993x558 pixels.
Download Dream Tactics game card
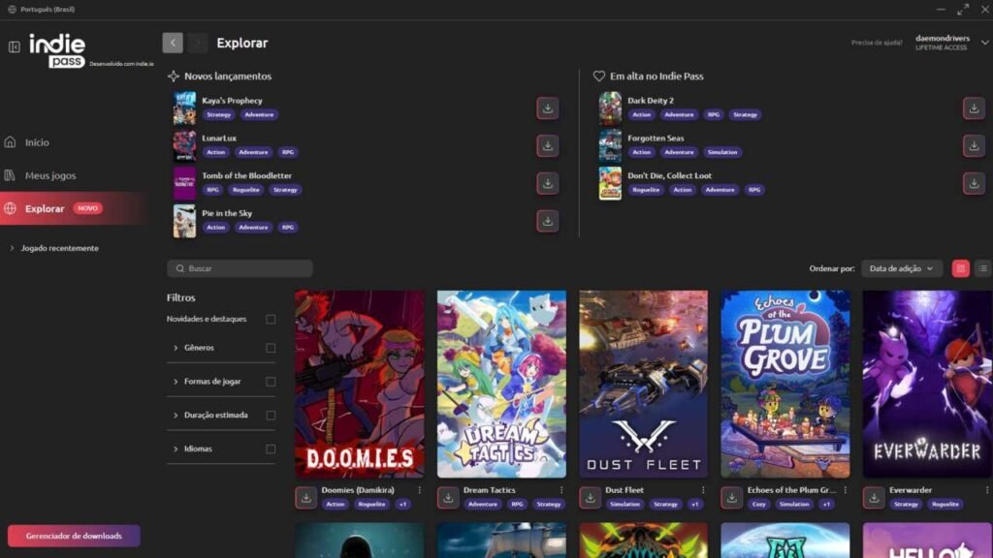click(x=448, y=497)
